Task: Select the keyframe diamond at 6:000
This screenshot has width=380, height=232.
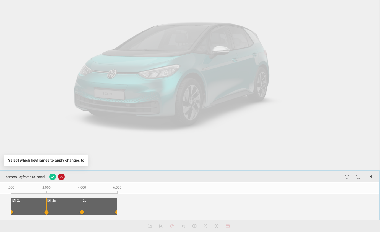Action: point(116,212)
